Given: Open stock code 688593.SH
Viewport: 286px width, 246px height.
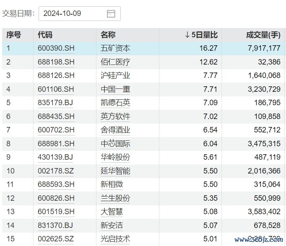Looking at the screenshot, I should (x=56, y=184).
